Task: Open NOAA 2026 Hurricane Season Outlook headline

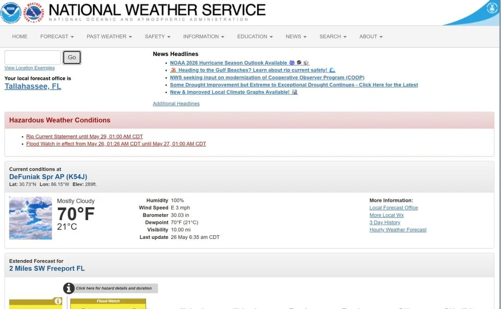Action: coord(240,63)
